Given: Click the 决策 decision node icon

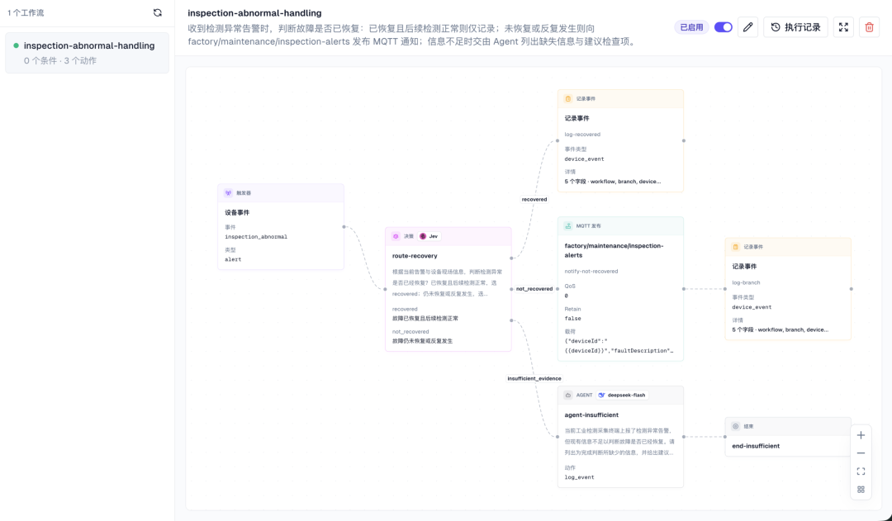Looking at the screenshot, I should [396, 236].
